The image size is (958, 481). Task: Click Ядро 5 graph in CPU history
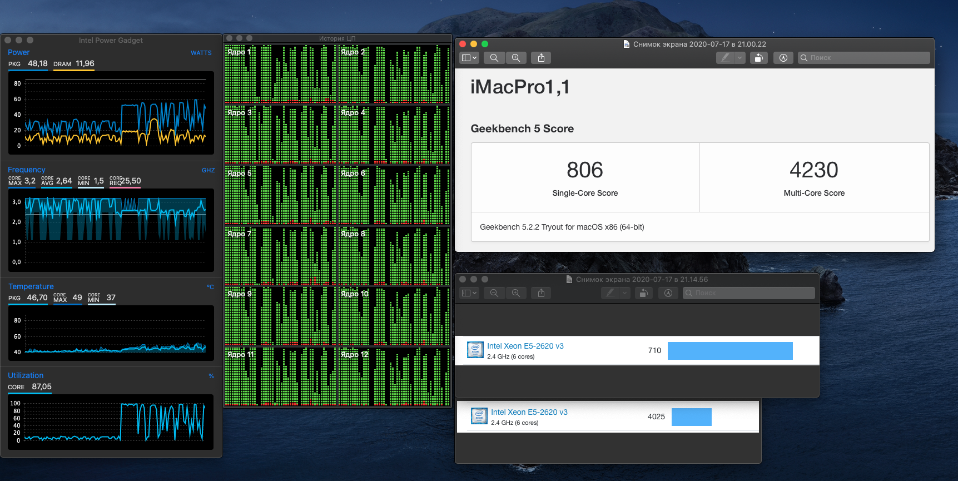pyautogui.click(x=280, y=195)
